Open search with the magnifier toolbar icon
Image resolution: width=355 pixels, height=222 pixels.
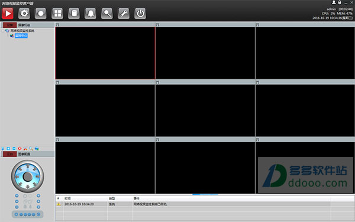pos(107,14)
